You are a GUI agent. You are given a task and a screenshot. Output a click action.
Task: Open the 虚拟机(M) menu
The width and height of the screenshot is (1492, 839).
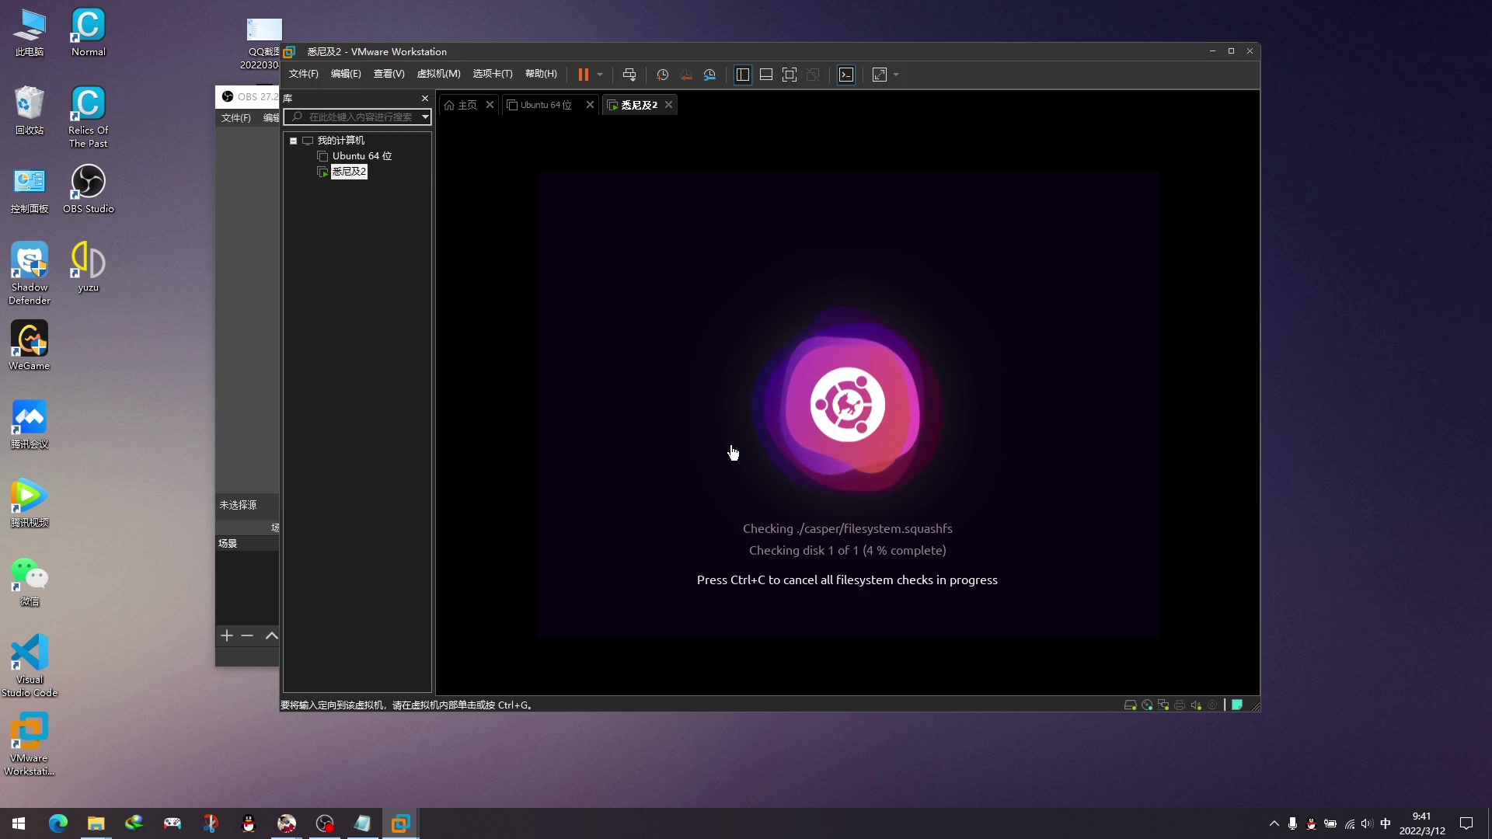(438, 74)
